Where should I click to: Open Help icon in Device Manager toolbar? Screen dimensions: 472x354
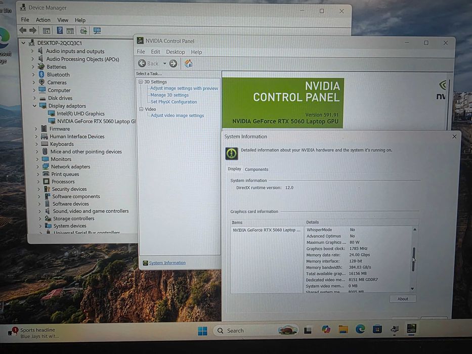pyautogui.click(x=60, y=30)
